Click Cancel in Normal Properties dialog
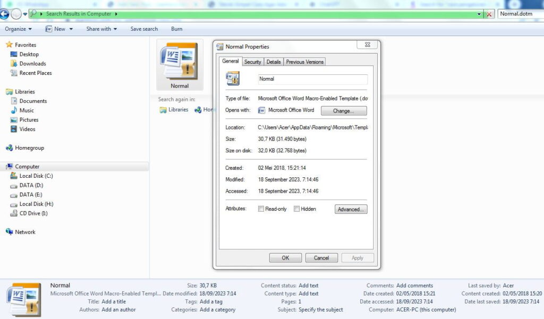544x319 pixels. point(321,257)
